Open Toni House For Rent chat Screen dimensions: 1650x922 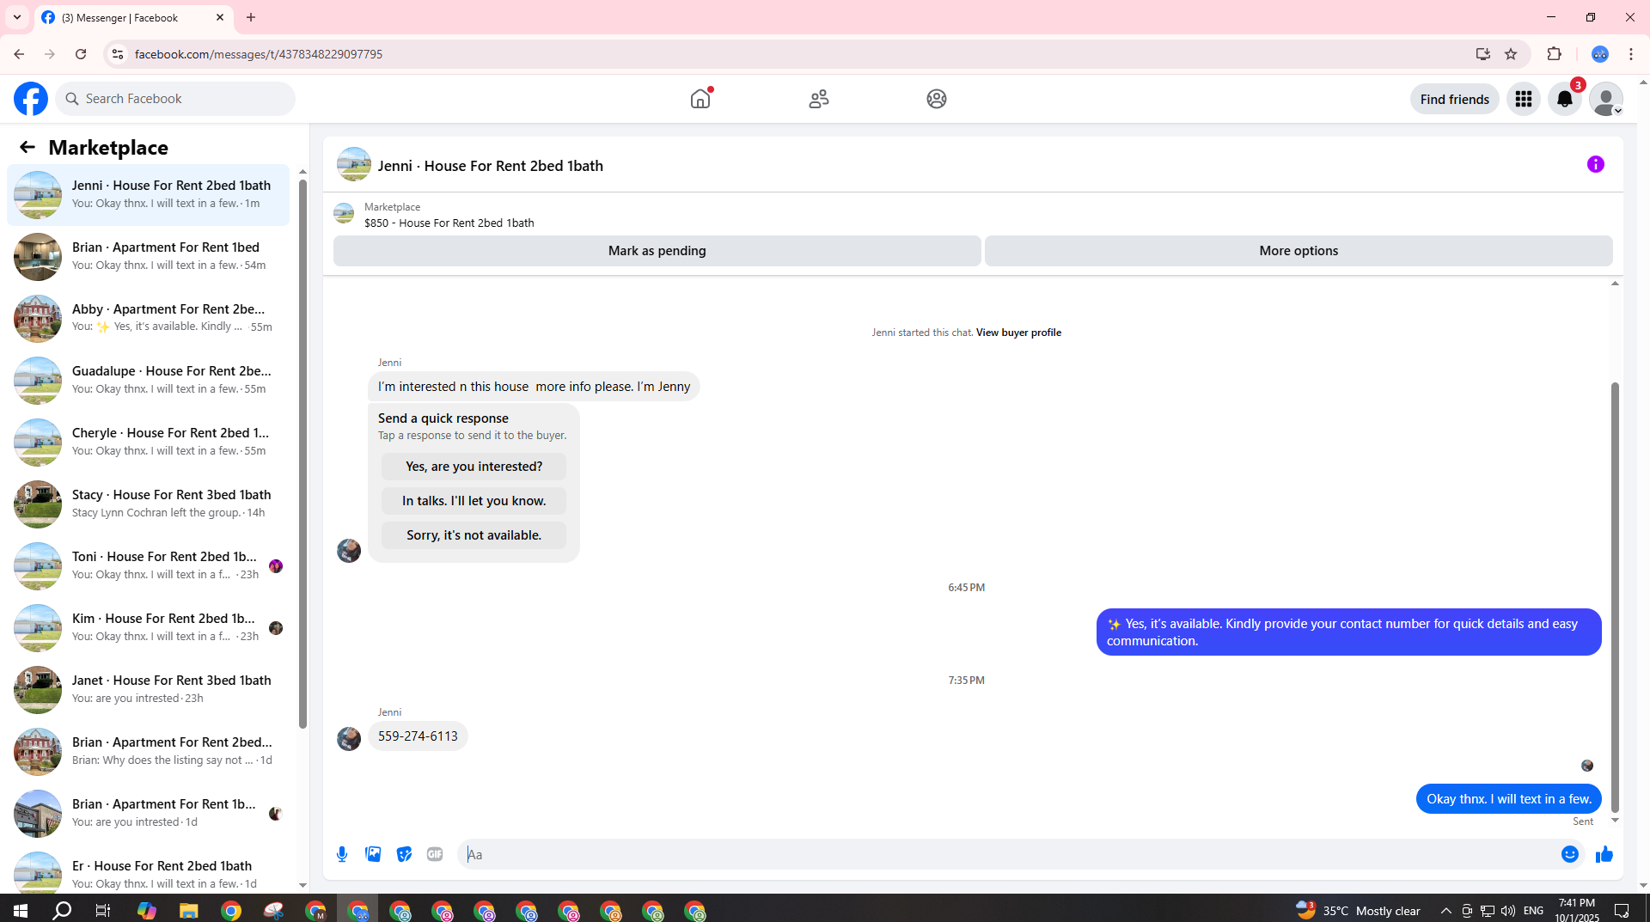coord(149,565)
